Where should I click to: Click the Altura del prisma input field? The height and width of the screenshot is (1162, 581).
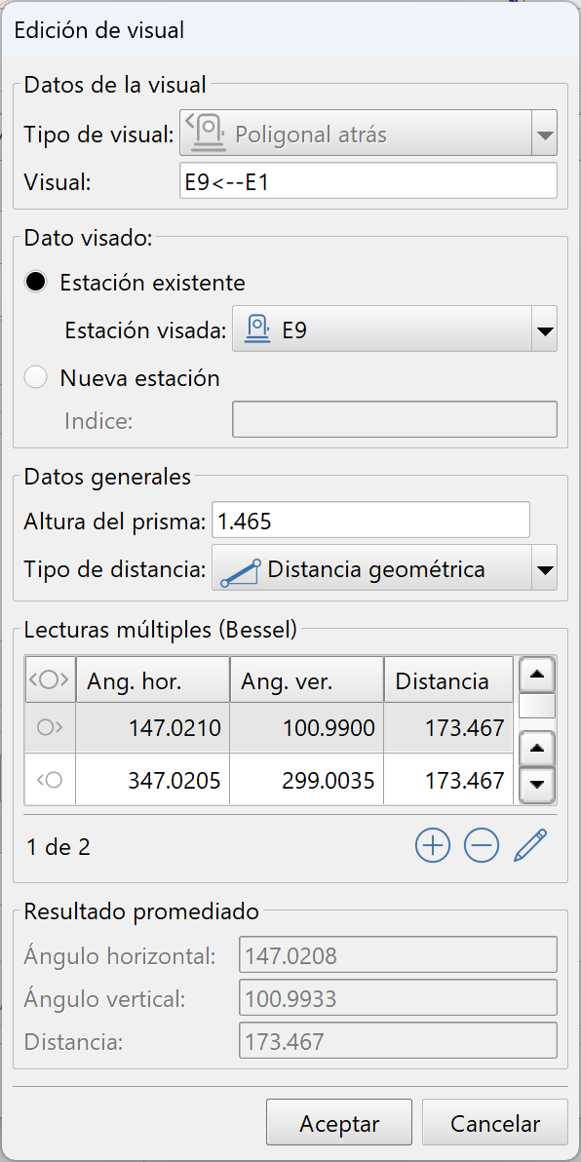(370, 521)
